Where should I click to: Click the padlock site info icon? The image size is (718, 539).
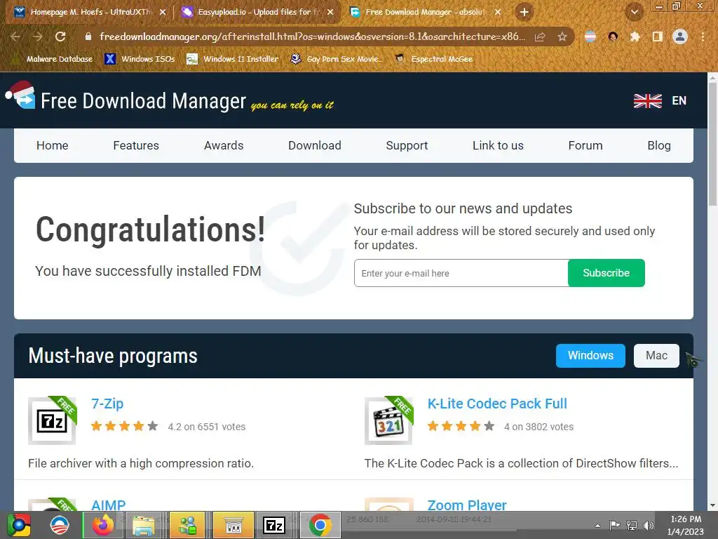pos(88,36)
